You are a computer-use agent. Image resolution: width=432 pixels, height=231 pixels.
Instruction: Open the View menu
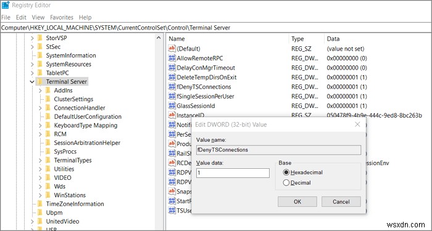point(38,17)
